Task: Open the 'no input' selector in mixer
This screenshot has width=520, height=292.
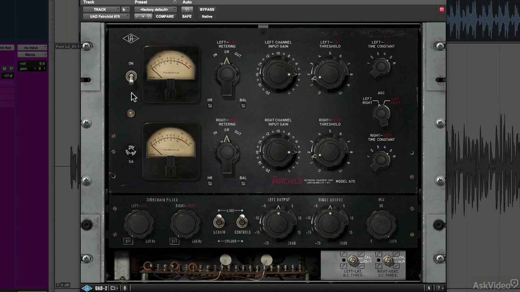Action: point(32,48)
